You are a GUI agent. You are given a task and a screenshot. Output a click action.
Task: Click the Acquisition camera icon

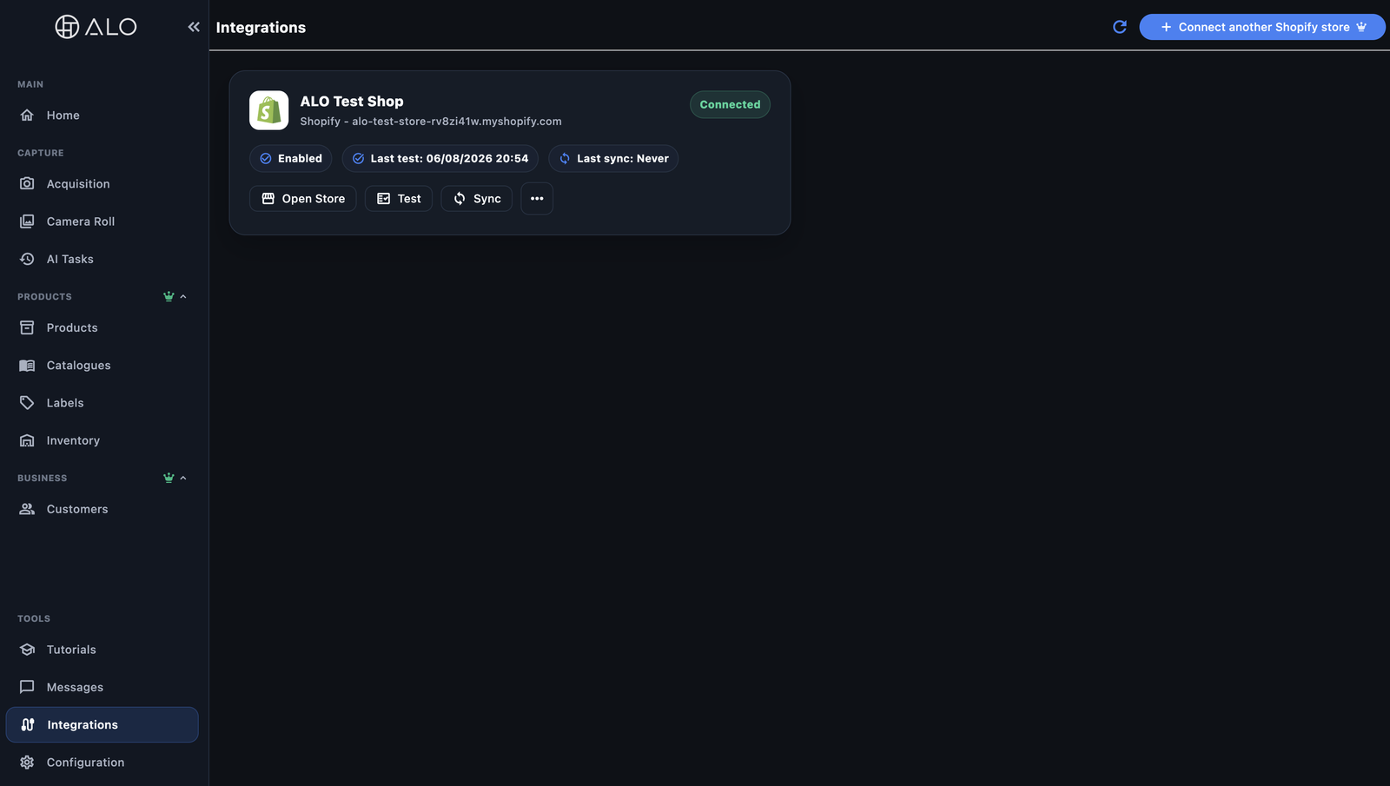pyautogui.click(x=27, y=184)
